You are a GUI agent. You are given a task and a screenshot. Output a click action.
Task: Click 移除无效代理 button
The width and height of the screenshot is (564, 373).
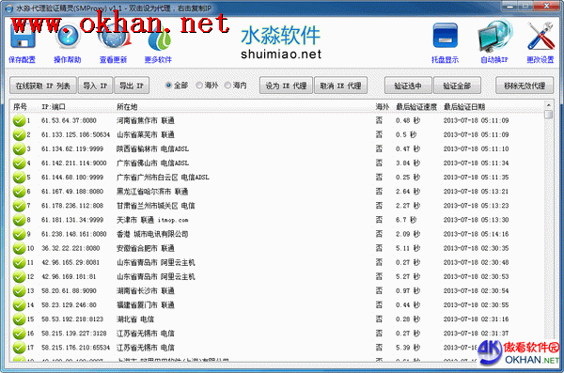pyautogui.click(x=525, y=85)
